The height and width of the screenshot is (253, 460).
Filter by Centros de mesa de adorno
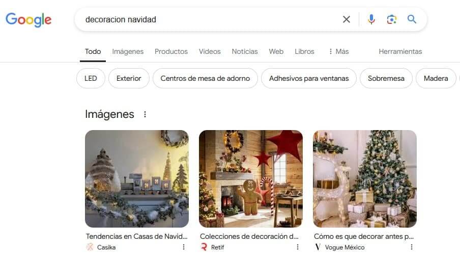point(205,78)
